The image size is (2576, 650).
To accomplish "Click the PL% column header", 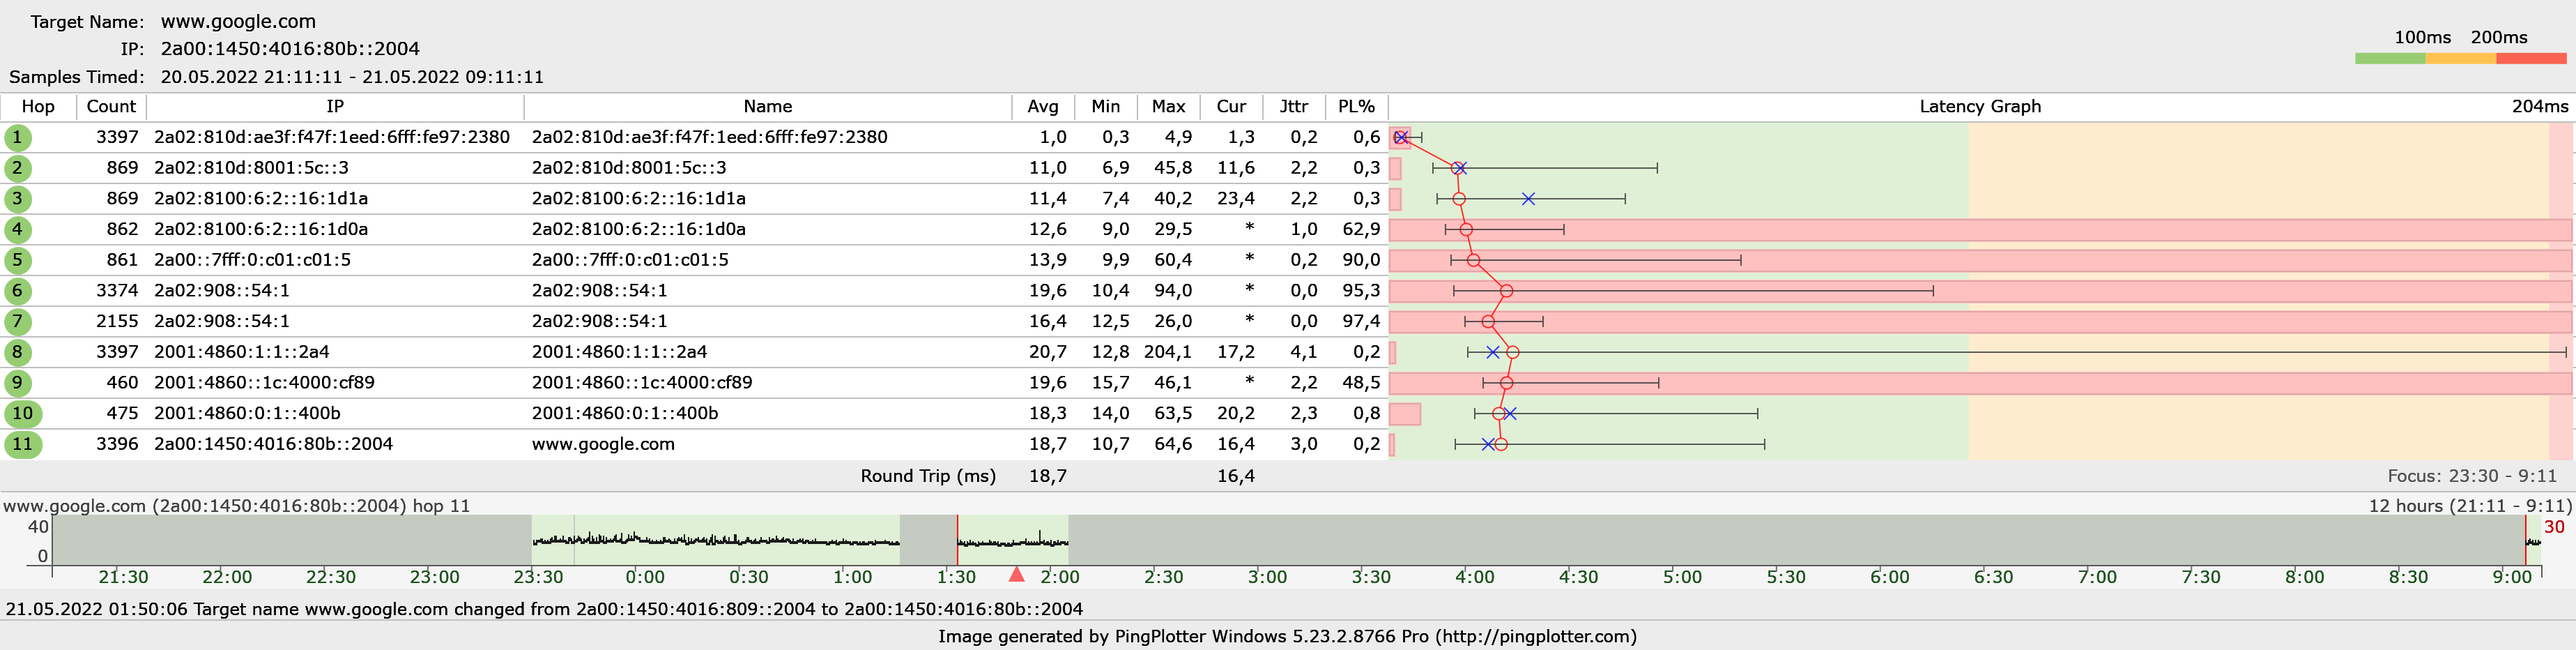I will pyautogui.click(x=1356, y=107).
